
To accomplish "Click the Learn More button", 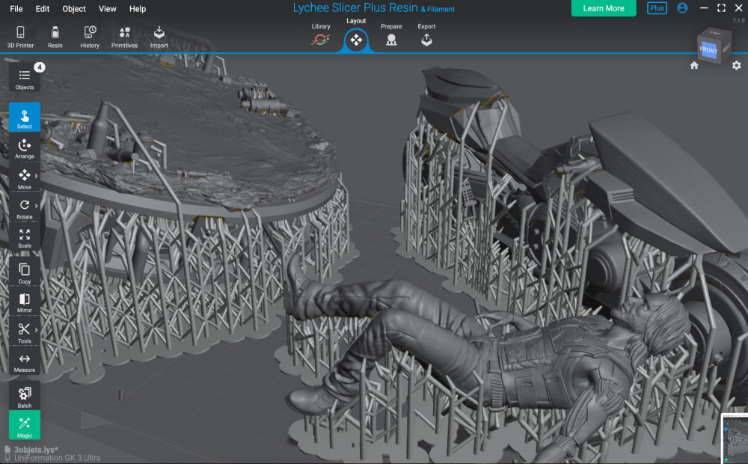I will click(x=604, y=8).
